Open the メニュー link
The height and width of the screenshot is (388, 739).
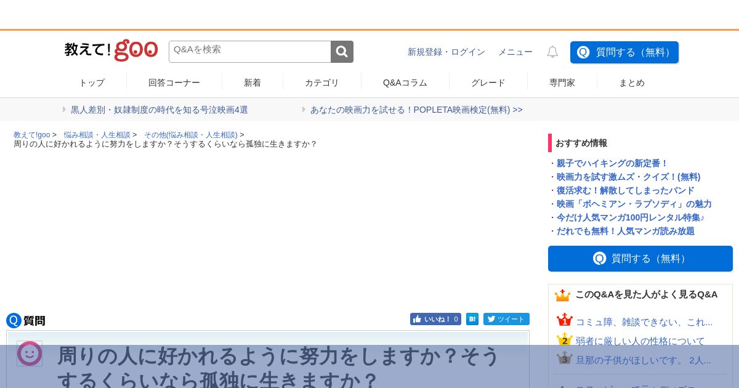515,52
